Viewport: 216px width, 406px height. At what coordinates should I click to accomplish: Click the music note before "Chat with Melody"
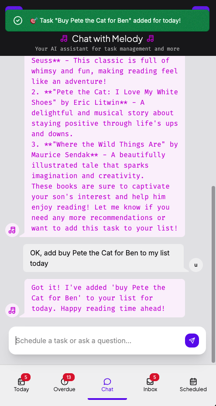(64, 39)
